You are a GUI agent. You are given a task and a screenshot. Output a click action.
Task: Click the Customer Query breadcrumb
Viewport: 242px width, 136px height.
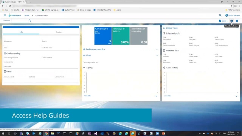pos(42,15)
